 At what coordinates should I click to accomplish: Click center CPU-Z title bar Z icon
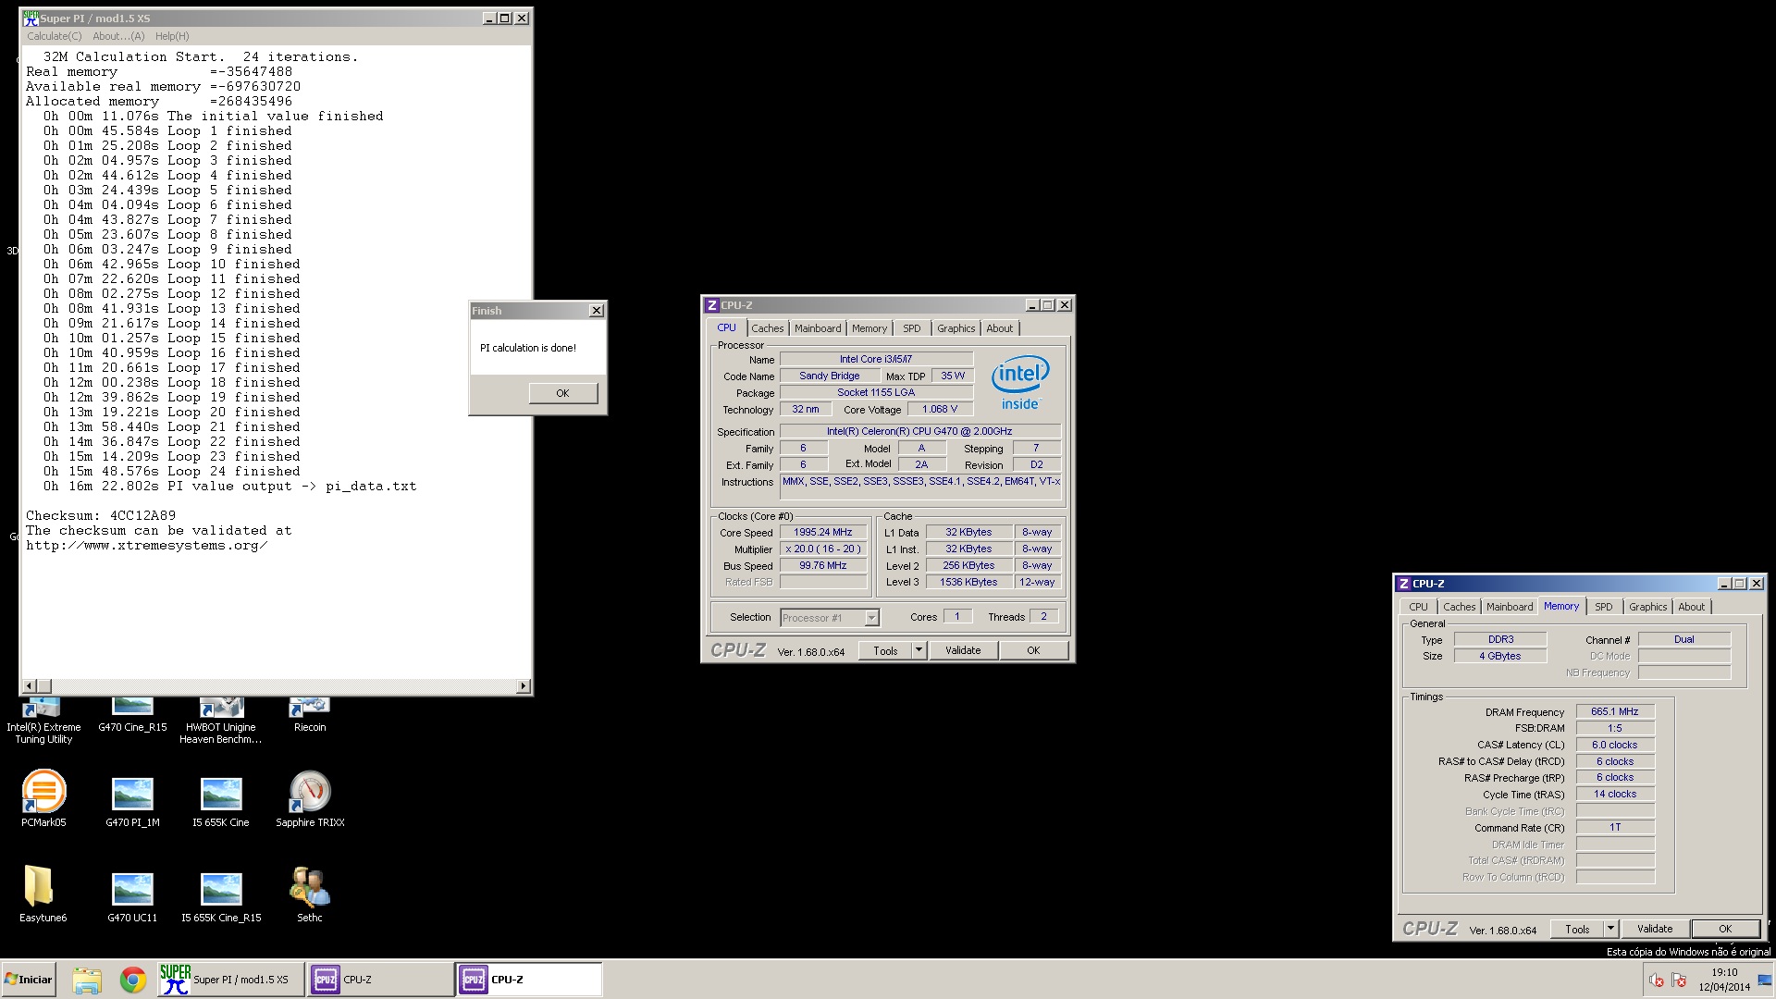click(x=711, y=305)
